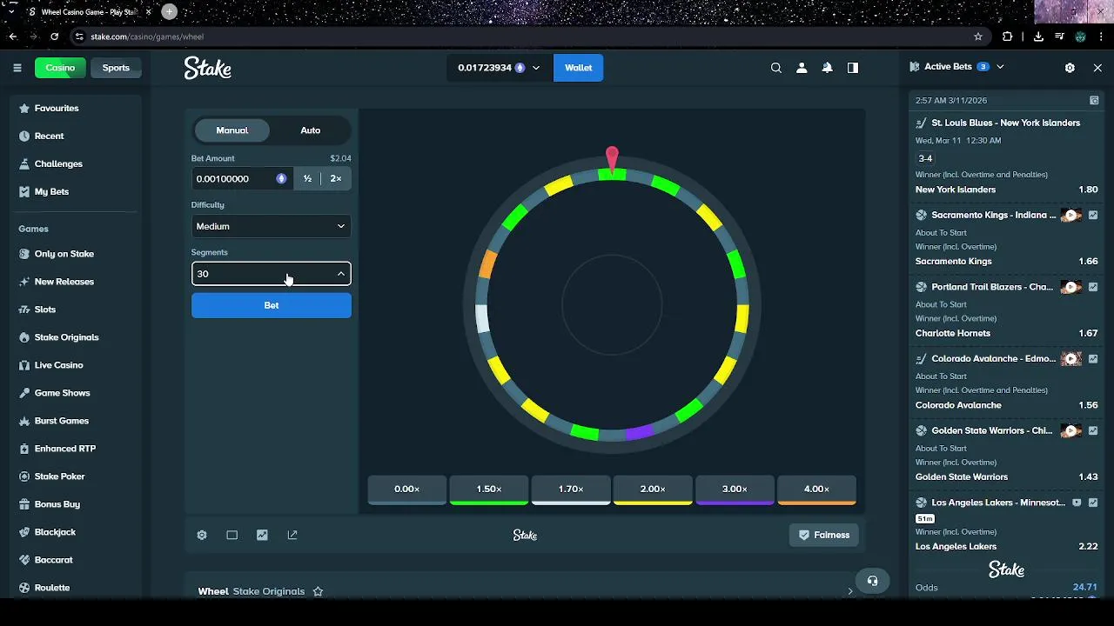Image resolution: width=1114 pixels, height=626 pixels.
Task: Double the bet amount with 2× button
Action: [336, 178]
